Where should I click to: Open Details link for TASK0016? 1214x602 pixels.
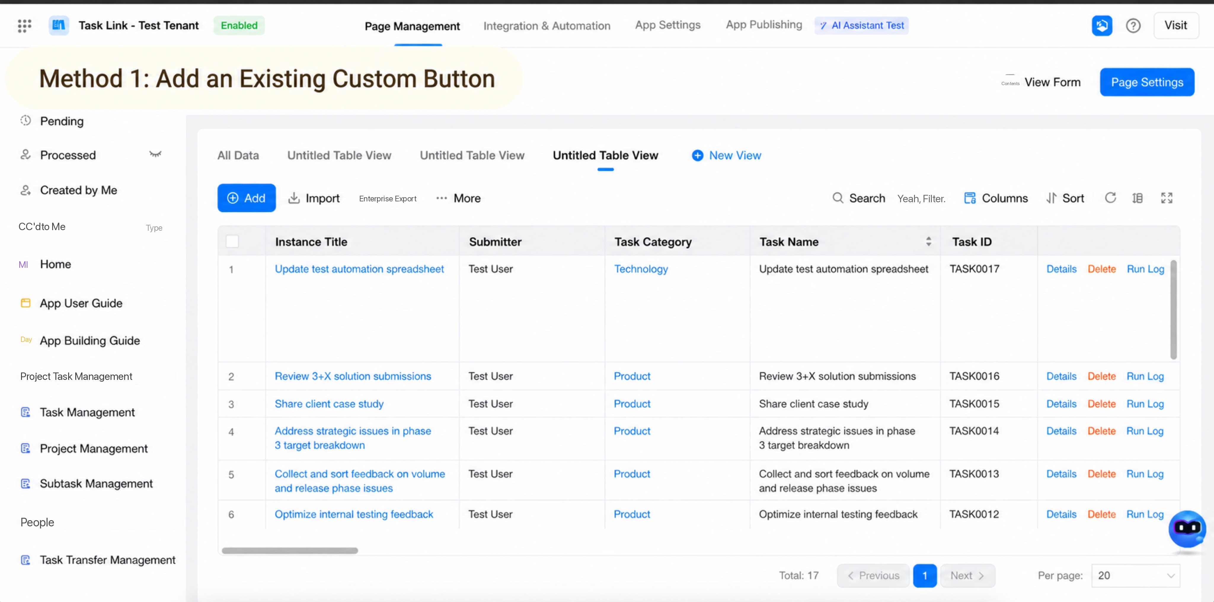point(1061,376)
